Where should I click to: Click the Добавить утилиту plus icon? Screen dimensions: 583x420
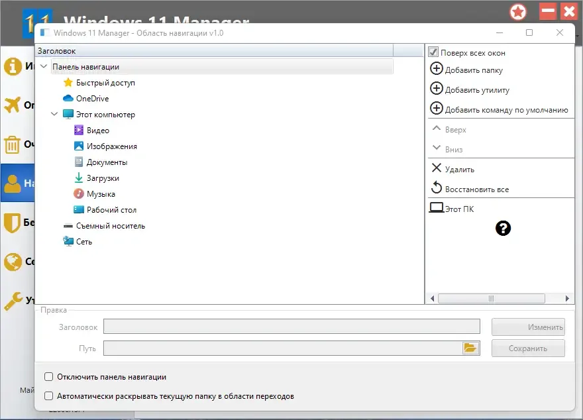coord(437,89)
